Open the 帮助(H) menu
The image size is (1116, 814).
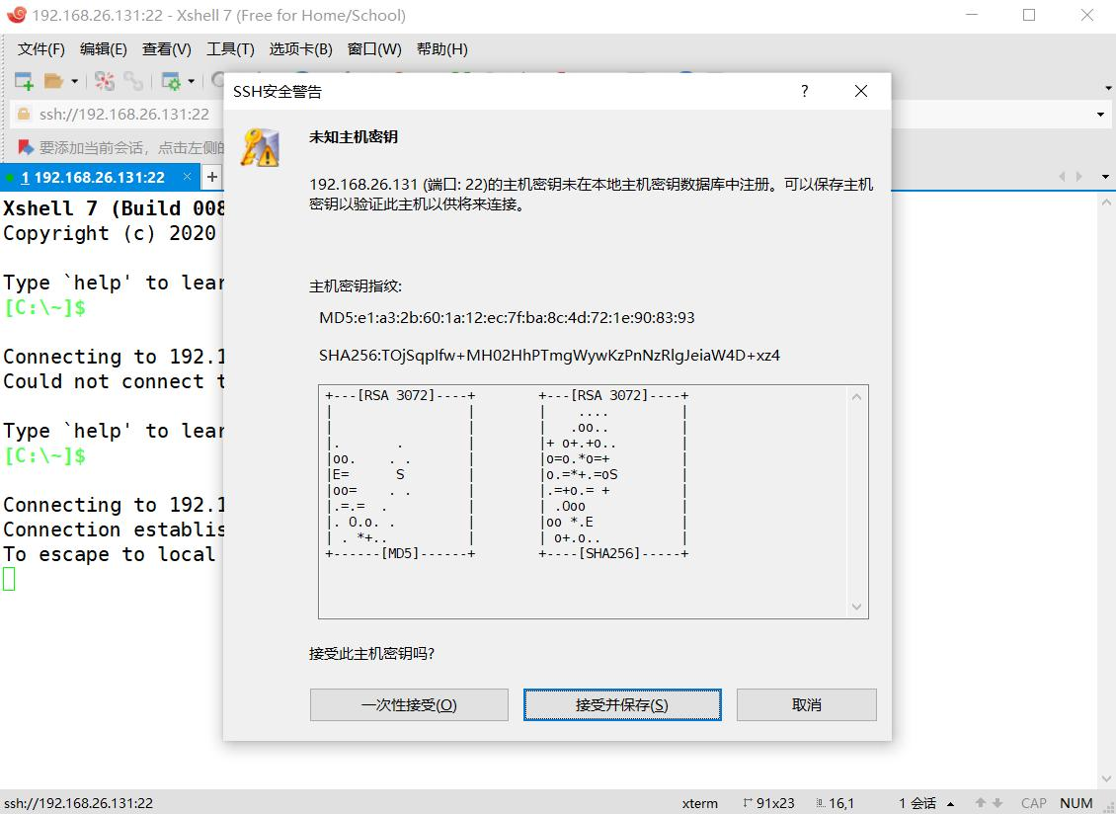pyautogui.click(x=442, y=49)
